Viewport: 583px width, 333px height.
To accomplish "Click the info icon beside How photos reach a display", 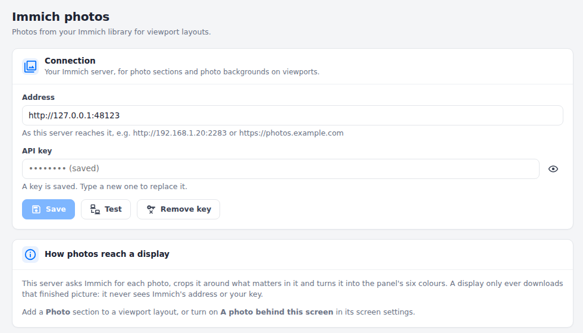I will tap(30, 255).
